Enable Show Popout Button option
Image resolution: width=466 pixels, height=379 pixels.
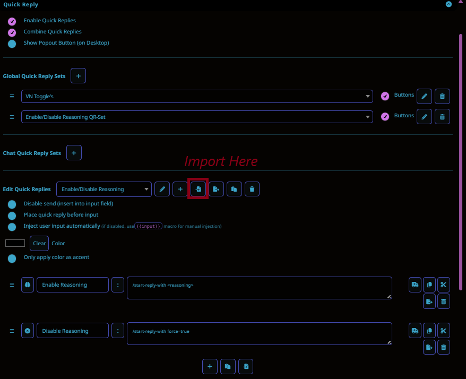click(12, 44)
